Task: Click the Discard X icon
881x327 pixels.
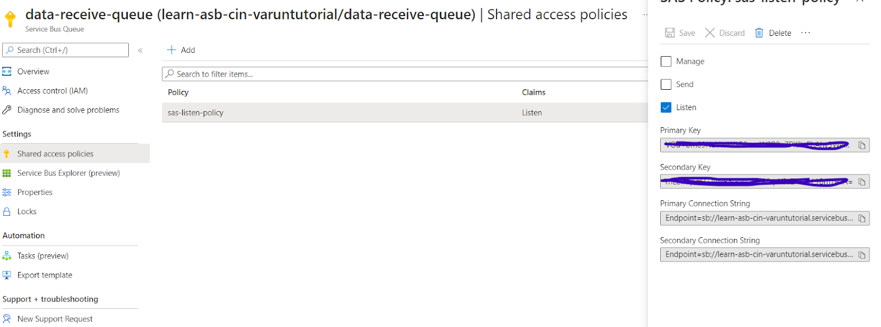Action: [x=710, y=32]
